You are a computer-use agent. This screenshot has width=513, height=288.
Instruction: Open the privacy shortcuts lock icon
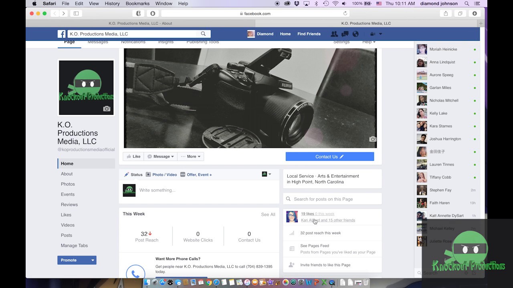coord(373,34)
